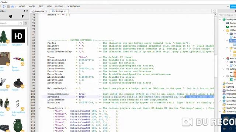
Task: Click the Baseplate tab place icon
Action: [33, 11]
